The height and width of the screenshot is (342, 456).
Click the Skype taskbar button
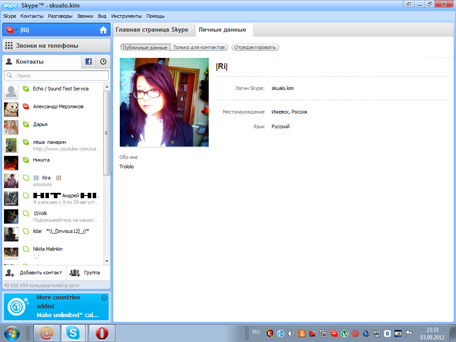[x=73, y=333]
